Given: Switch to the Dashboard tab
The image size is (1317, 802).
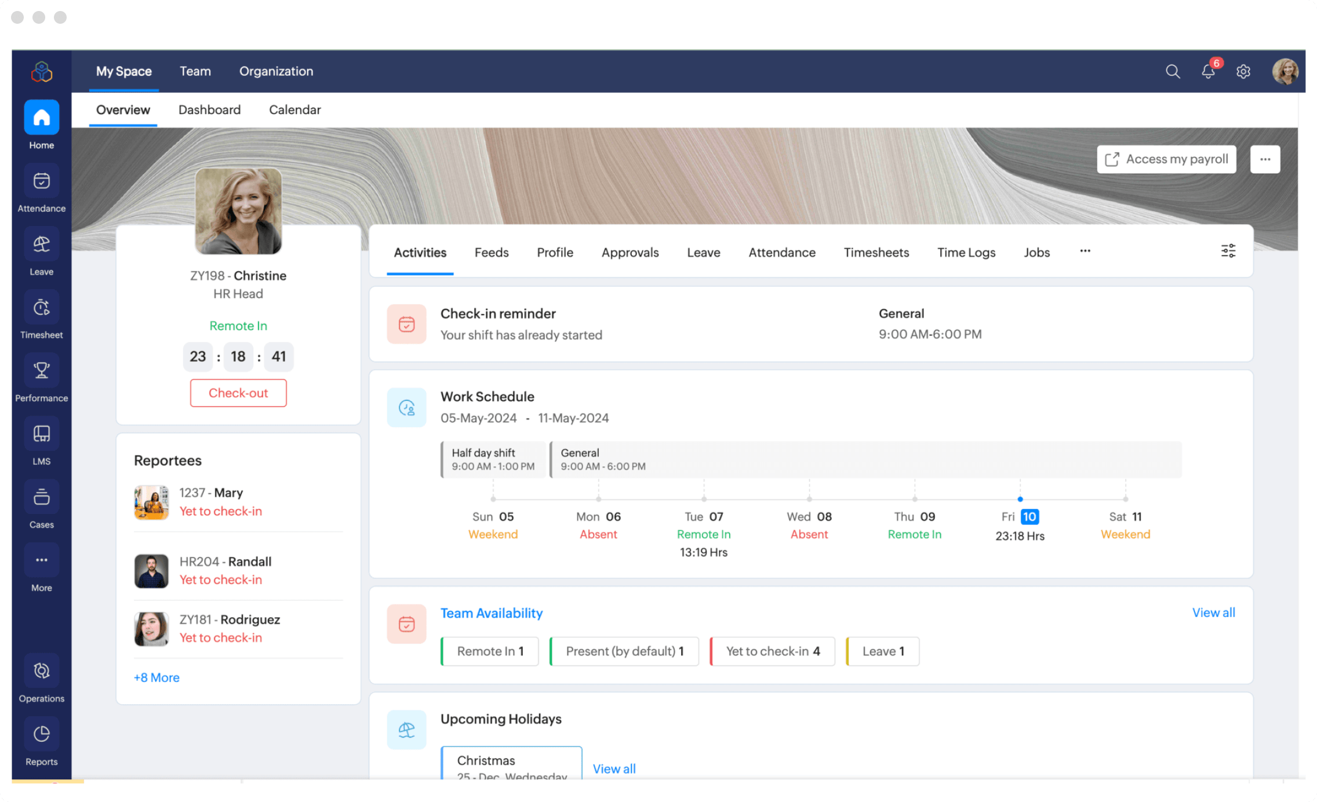Looking at the screenshot, I should pos(209,110).
